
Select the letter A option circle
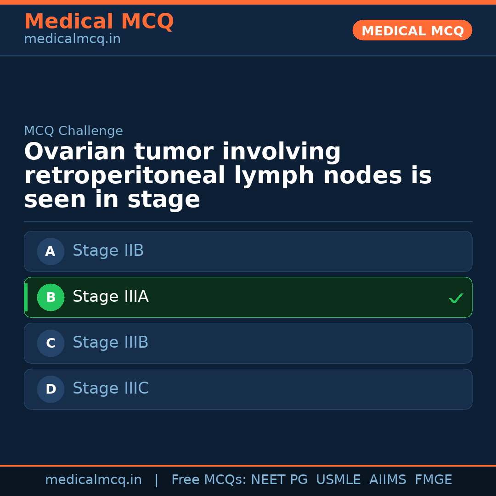coord(51,251)
